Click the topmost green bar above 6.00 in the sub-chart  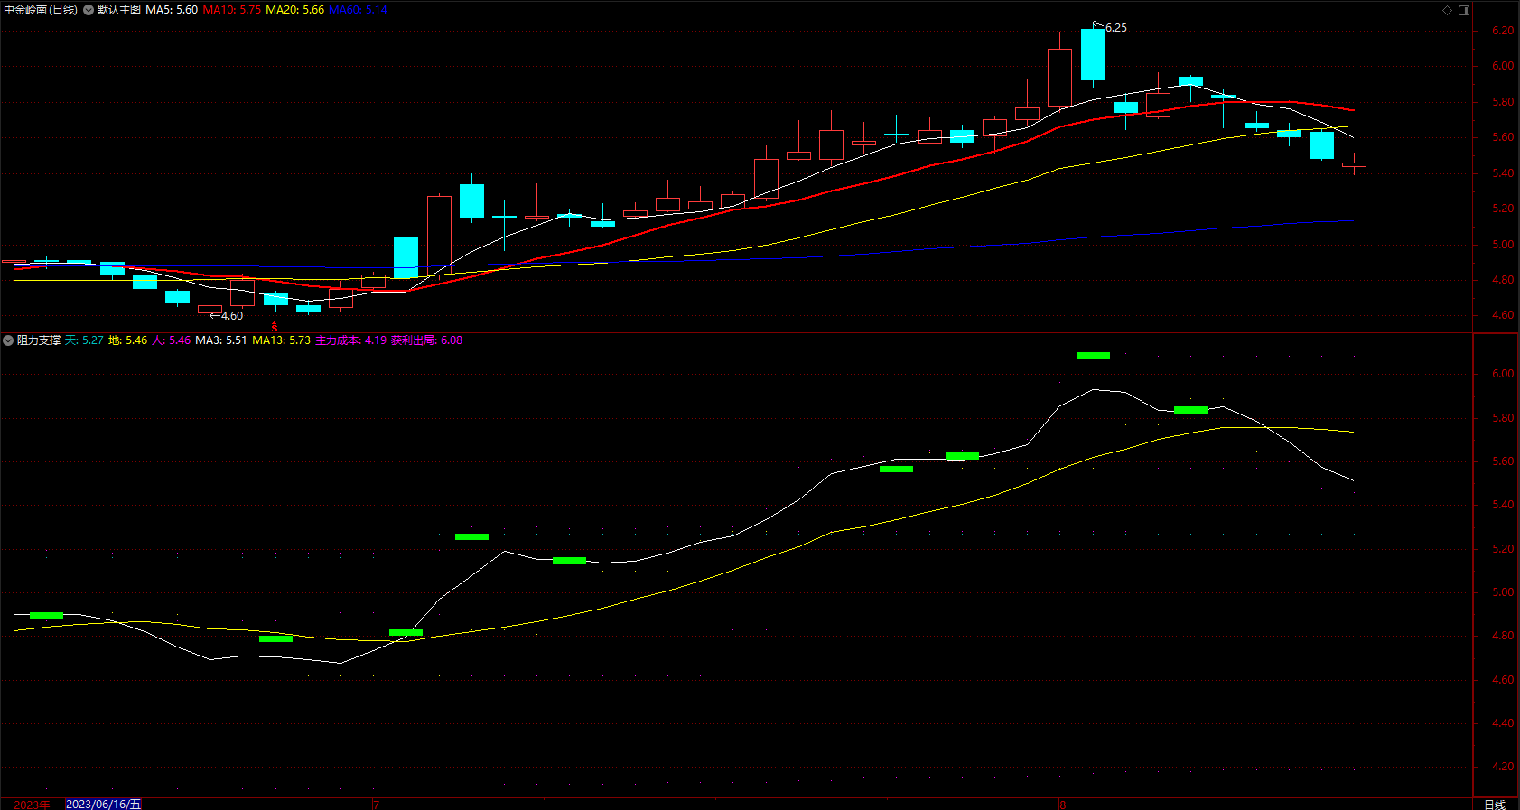click(1093, 356)
